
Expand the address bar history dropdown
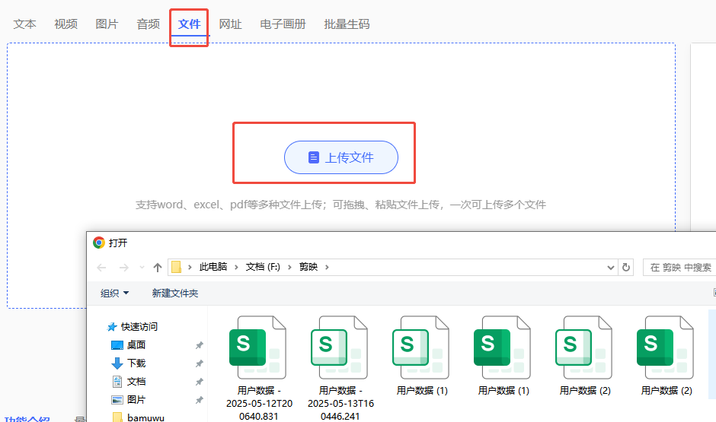pyautogui.click(x=611, y=268)
